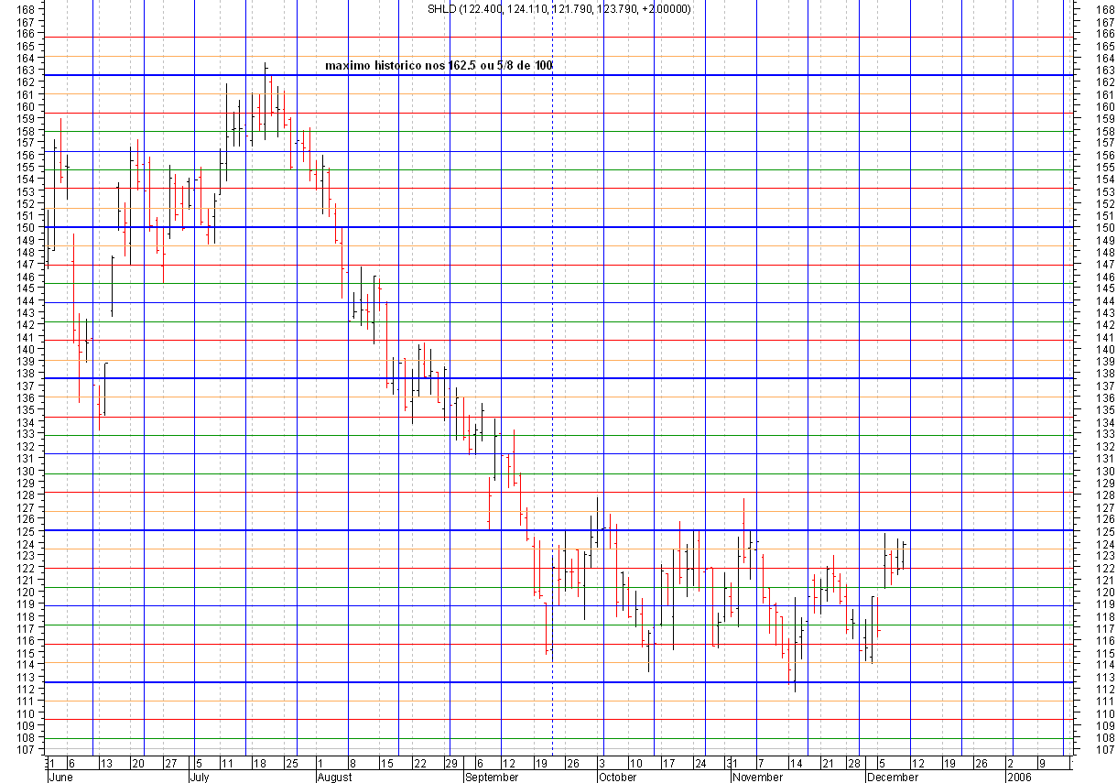
Task: Select date tick 14 on time axis
Action: (797, 763)
